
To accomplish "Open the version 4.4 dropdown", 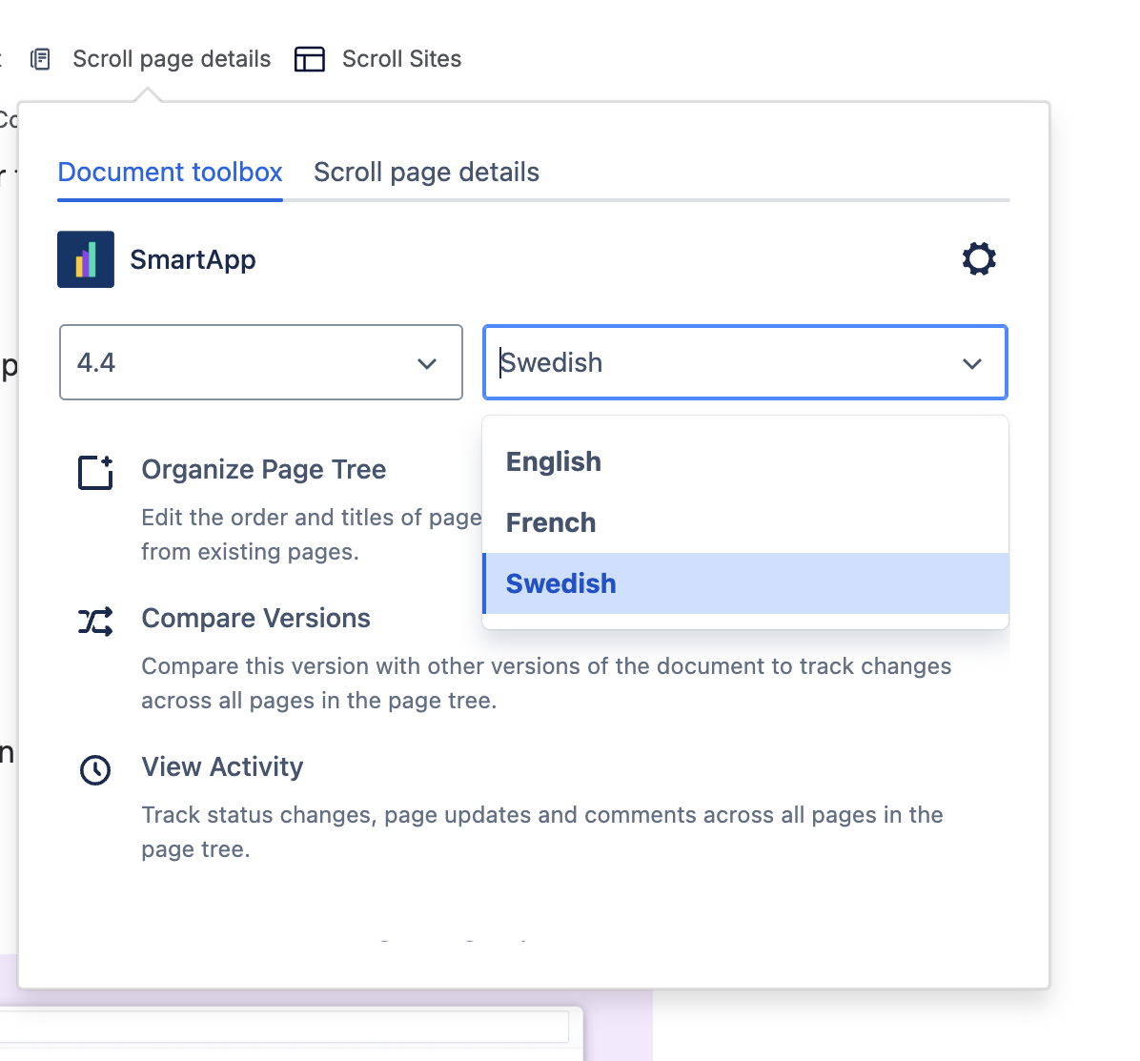I will [x=260, y=362].
